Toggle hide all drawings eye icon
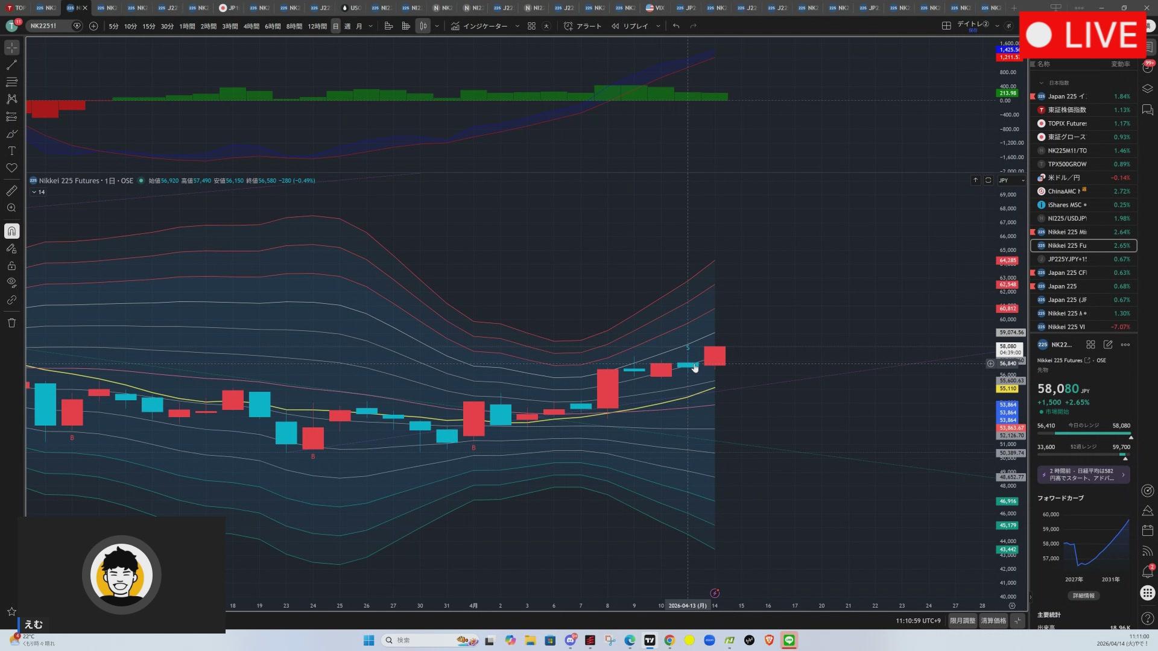Screen dimensions: 1158x651 point(11,283)
